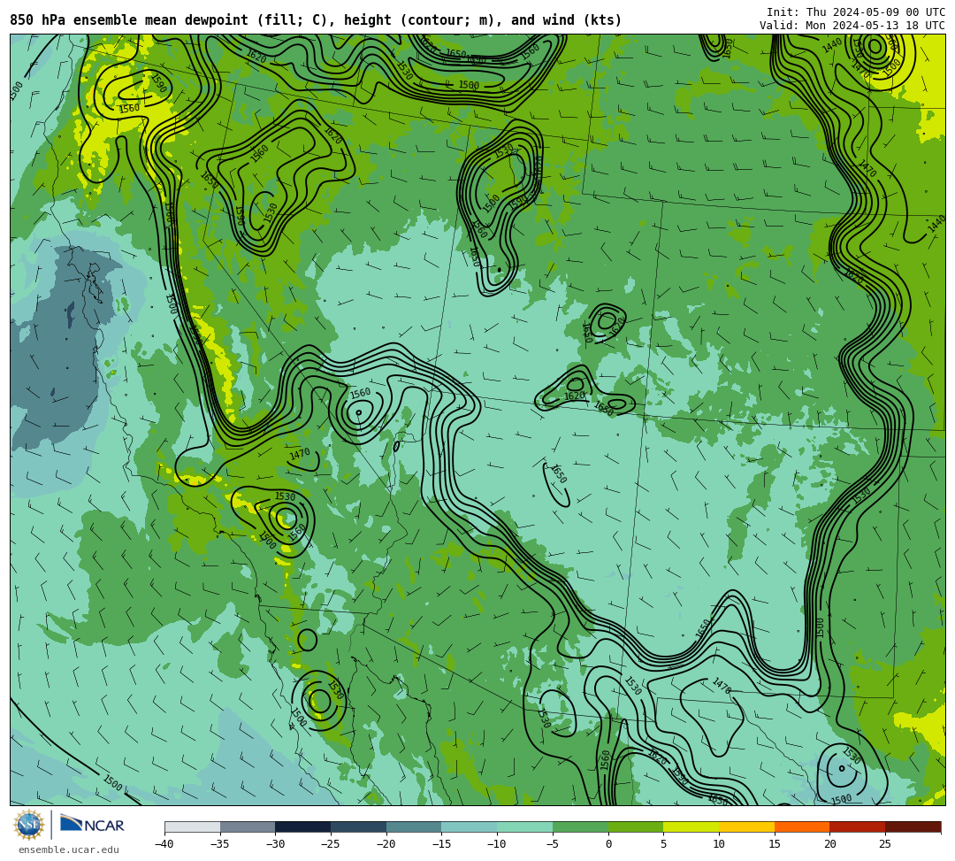Click the -10 colorbar tick label

click(497, 844)
